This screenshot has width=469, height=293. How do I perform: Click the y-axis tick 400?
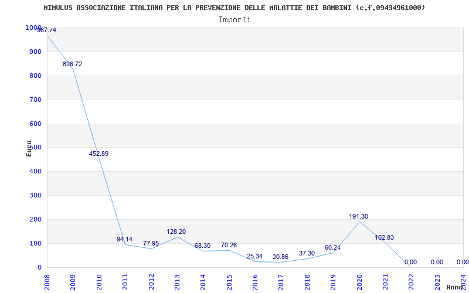tap(35, 171)
